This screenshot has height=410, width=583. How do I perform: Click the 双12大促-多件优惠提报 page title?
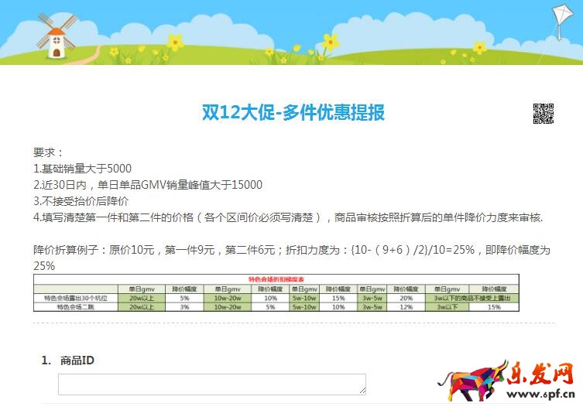pyautogui.click(x=293, y=112)
